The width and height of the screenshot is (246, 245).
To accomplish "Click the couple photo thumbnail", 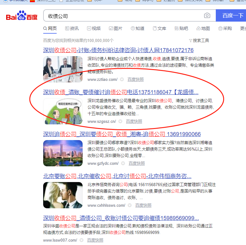I will click(63, 195).
